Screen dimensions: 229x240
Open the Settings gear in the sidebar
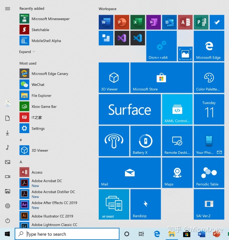pyautogui.click(x=8, y=206)
